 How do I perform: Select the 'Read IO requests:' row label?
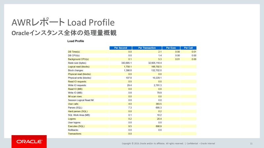(77, 82)
